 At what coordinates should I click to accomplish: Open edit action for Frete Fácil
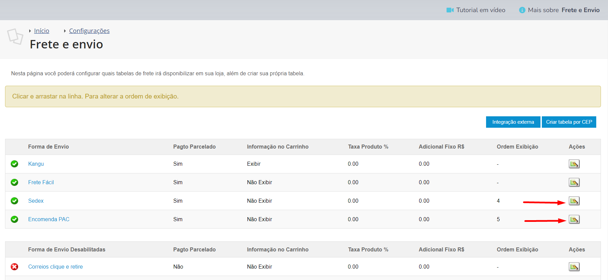click(574, 183)
